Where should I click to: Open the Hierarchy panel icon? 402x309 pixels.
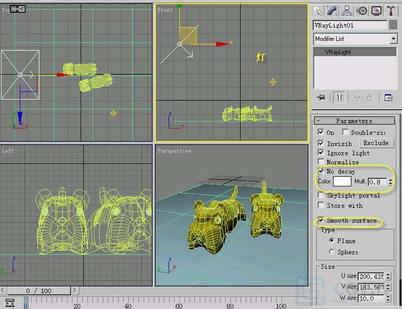[347, 10]
